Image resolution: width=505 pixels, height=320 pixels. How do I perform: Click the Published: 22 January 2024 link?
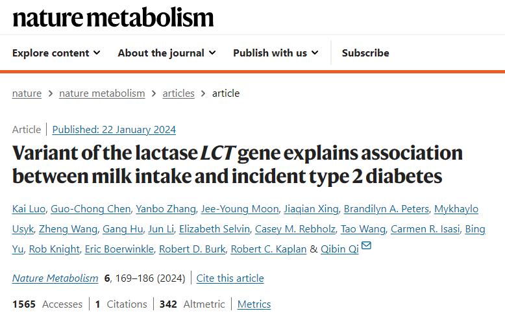[114, 130]
